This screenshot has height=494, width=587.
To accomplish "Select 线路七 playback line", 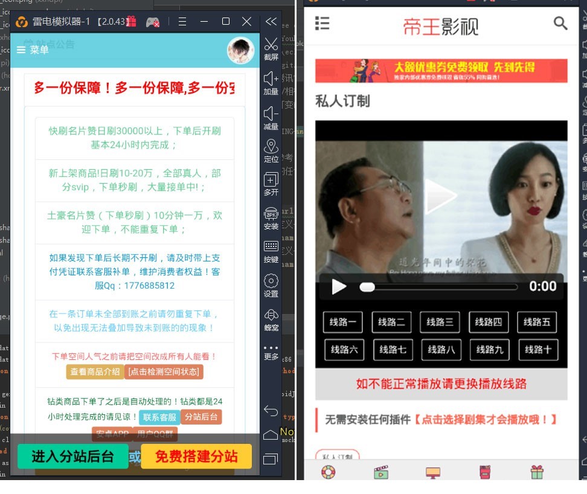I will [393, 350].
